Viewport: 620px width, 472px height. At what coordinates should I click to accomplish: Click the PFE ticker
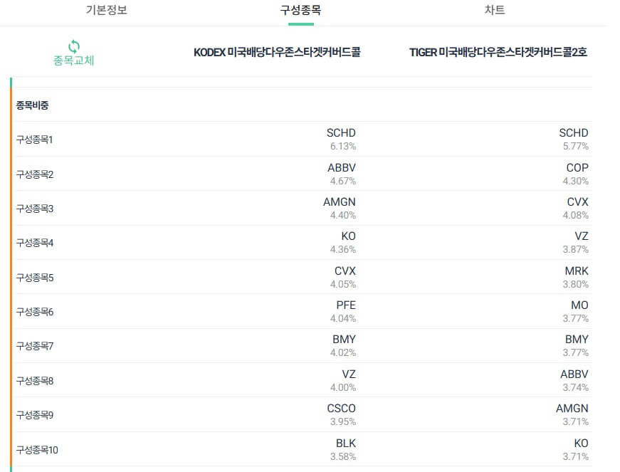click(x=346, y=305)
